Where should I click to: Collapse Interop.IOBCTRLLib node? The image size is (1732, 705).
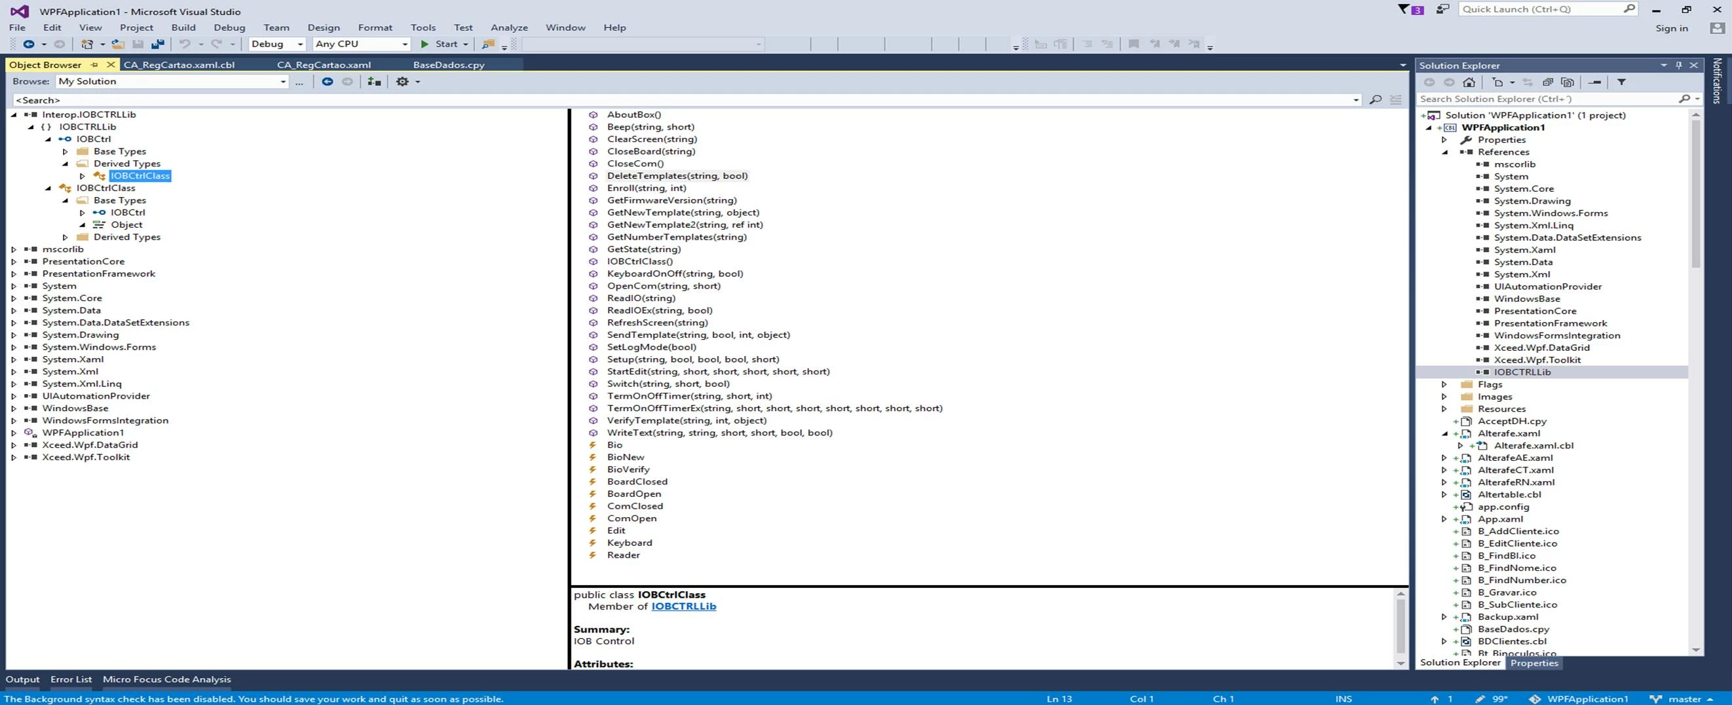click(x=14, y=115)
